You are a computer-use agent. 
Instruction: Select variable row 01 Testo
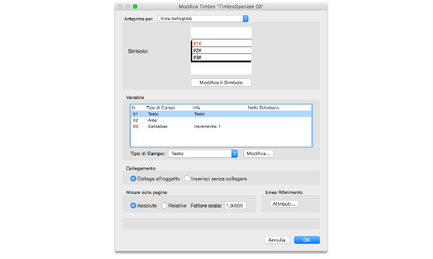[x=221, y=114]
